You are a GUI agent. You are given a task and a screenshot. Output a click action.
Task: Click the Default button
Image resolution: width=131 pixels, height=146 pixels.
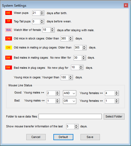(x=63, y=137)
